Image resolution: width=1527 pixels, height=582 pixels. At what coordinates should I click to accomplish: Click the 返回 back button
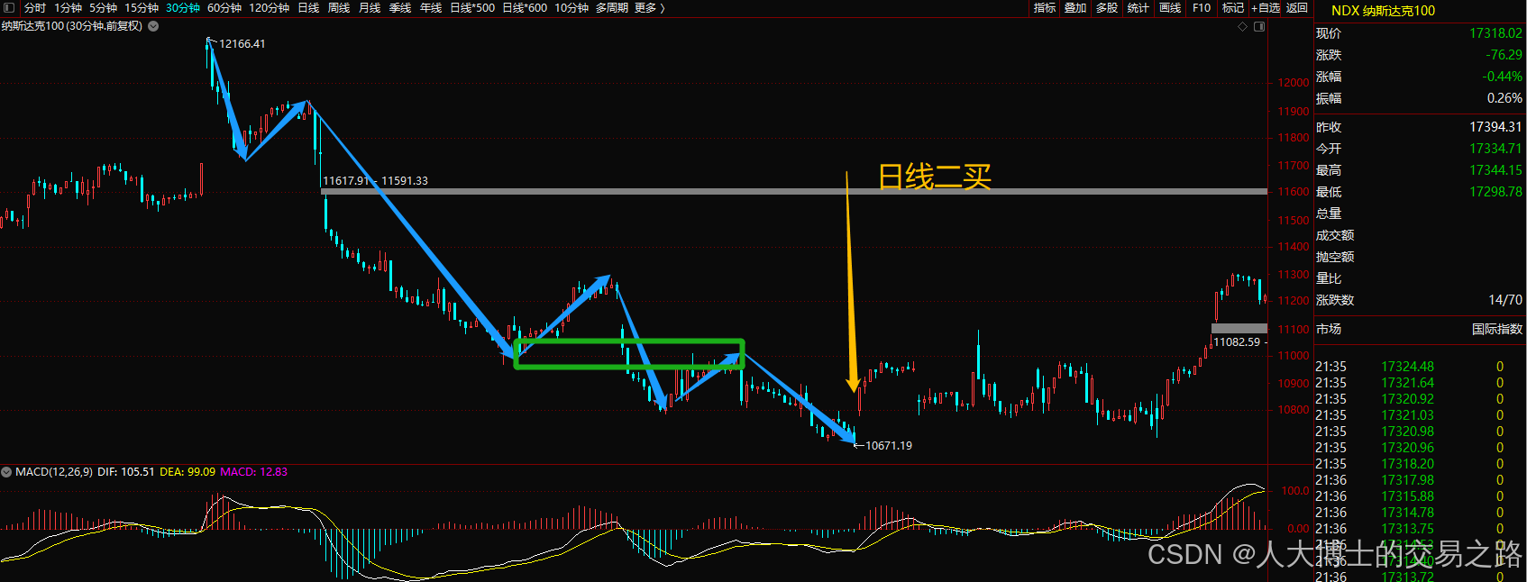tap(1297, 8)
